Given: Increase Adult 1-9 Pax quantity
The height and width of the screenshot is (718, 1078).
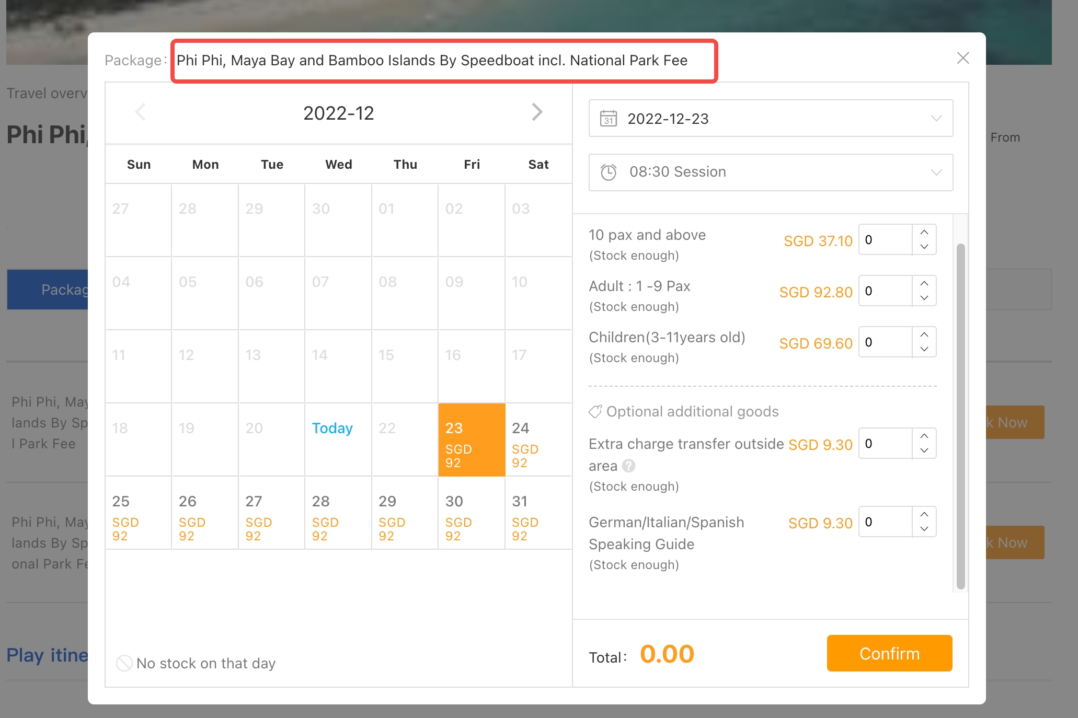Looking at the screenshot, I should (924, 284).
